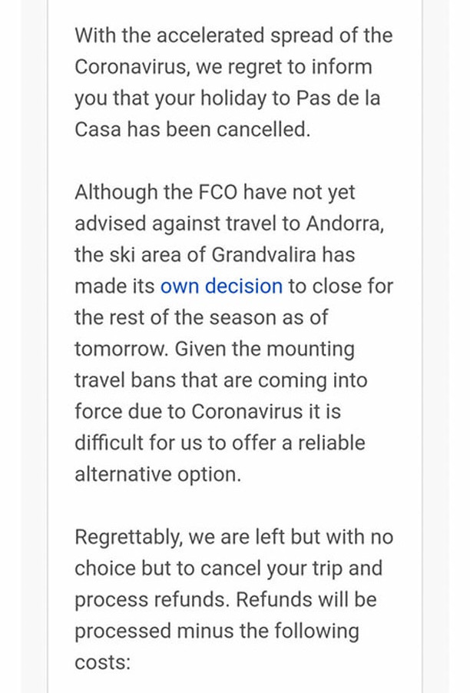Click the text "Pas de la"
The width and height of the screenshot is (470, 693).
[338, 98]
